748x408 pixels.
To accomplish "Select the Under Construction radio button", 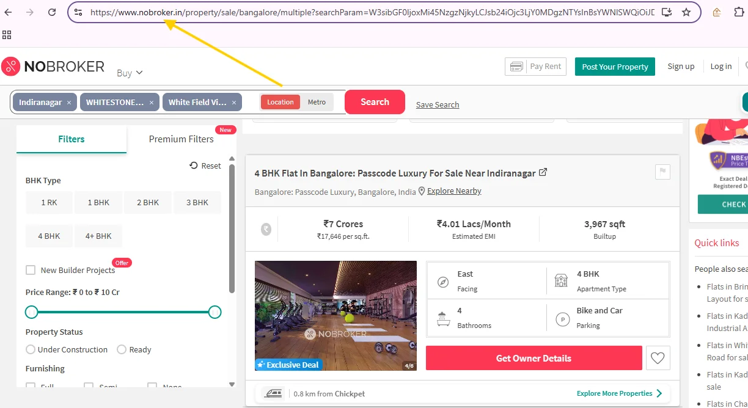I will (31, 349).
